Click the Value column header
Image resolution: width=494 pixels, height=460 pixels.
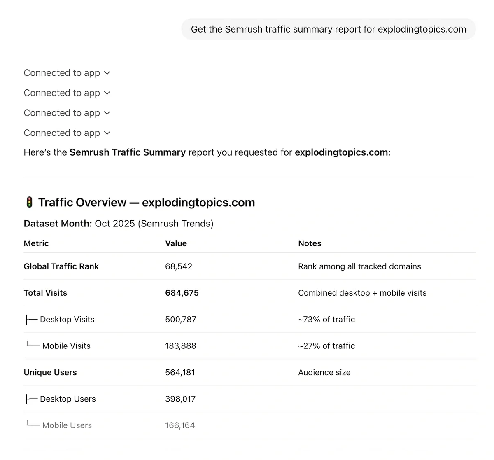coord(176,243)
